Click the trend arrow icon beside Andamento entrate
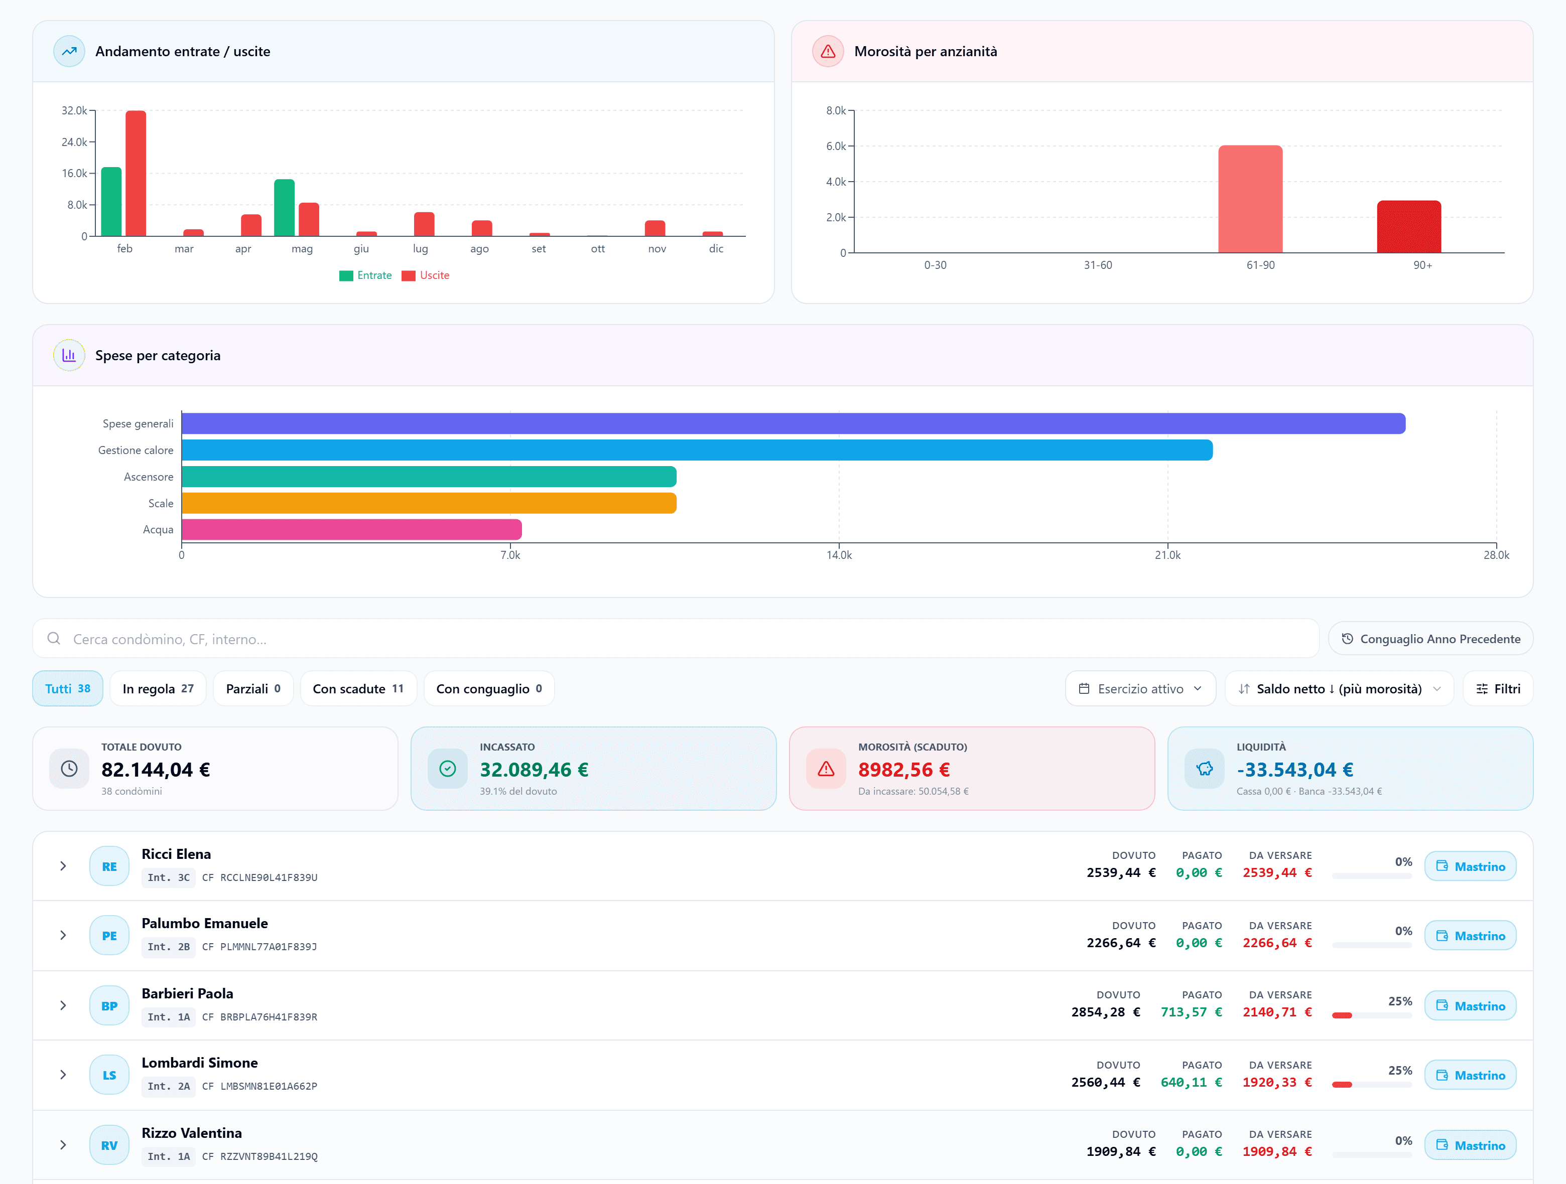The image size is (1566, 1184). [69, 51]
